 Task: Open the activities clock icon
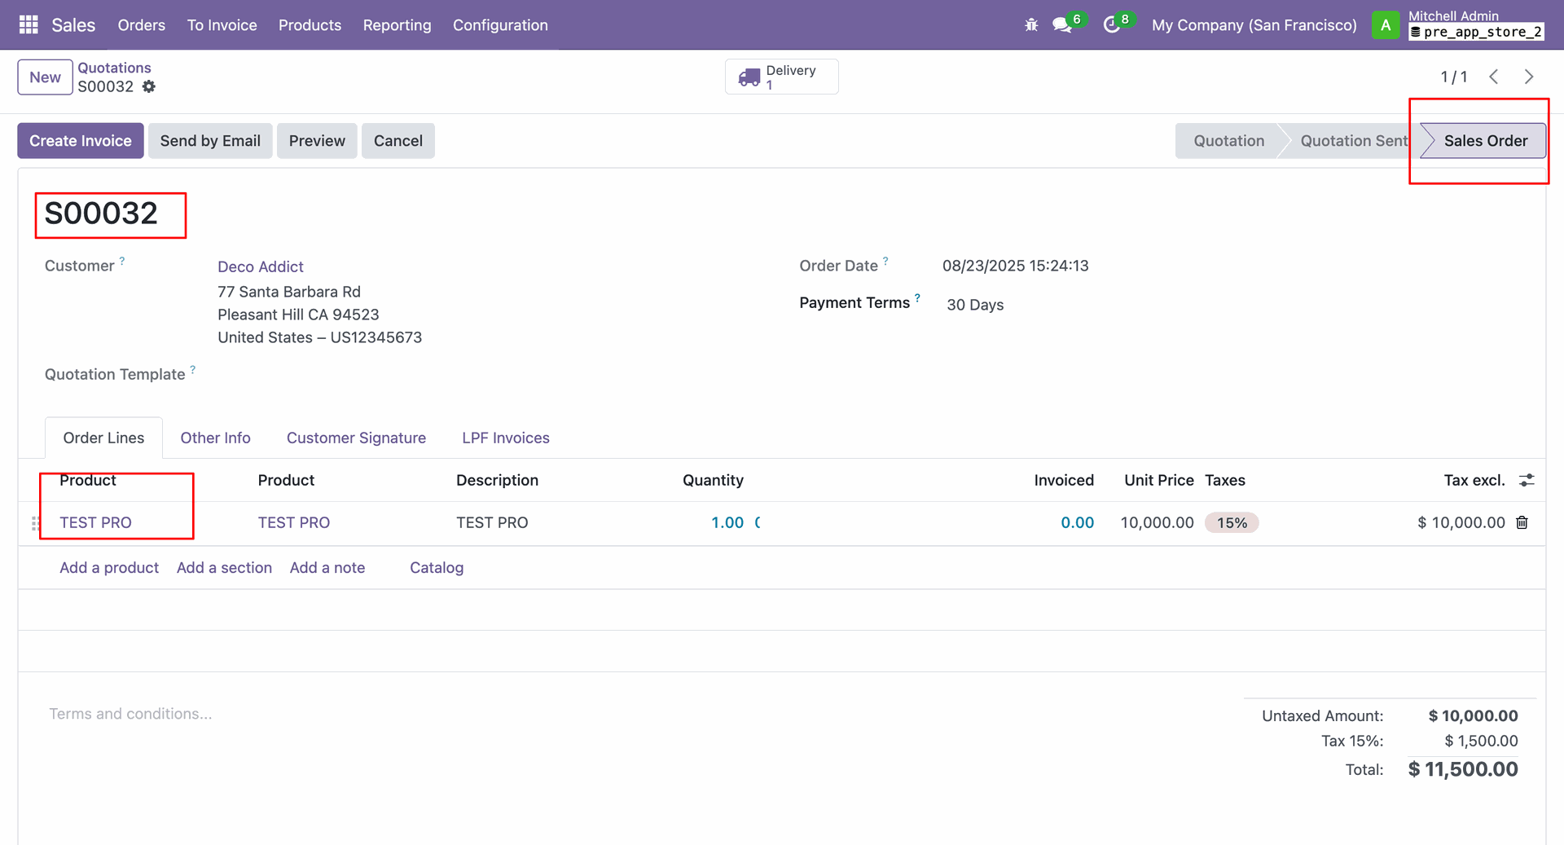pos(1111,25)
